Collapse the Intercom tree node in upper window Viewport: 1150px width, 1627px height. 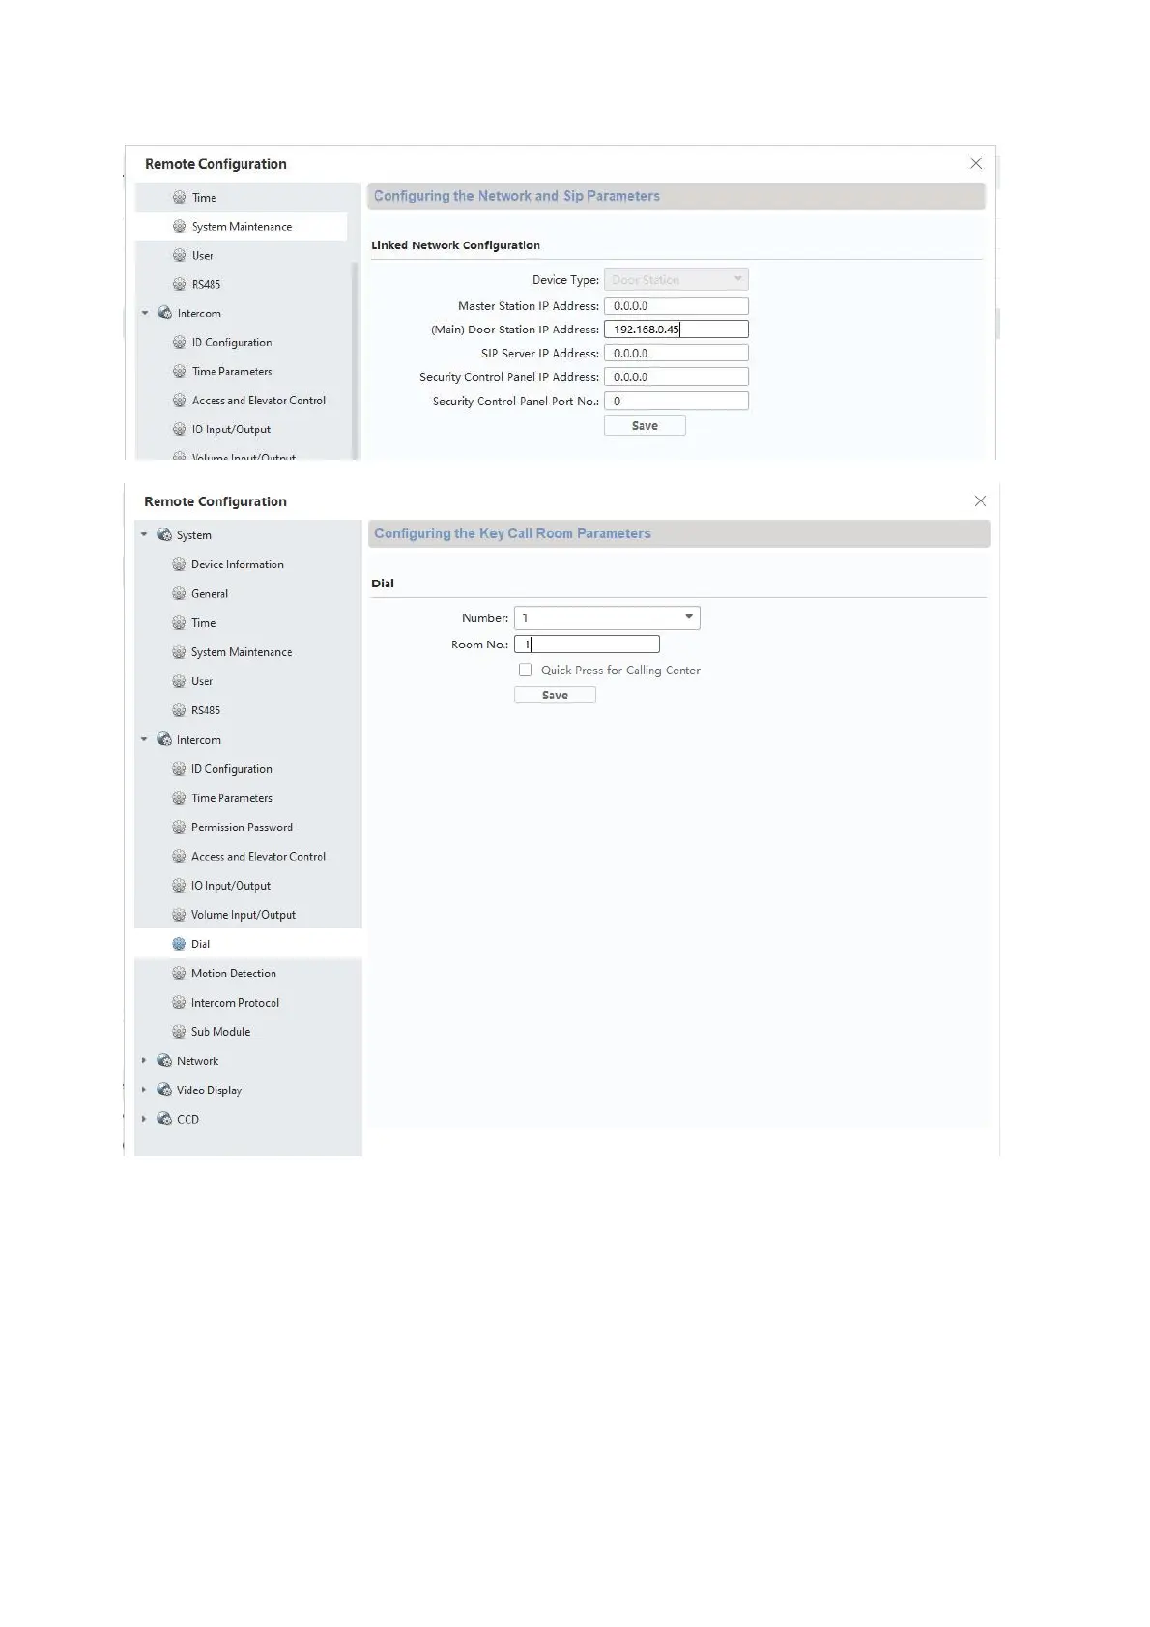click(145, 313)
